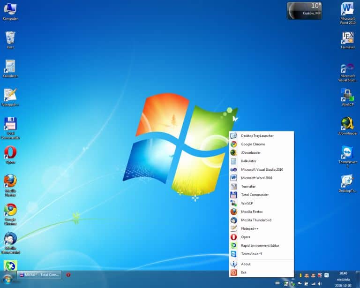This screenshot has width=360, height=288.
Task: Launch Google Chrome from the tray menu
Action: (262, 144)
